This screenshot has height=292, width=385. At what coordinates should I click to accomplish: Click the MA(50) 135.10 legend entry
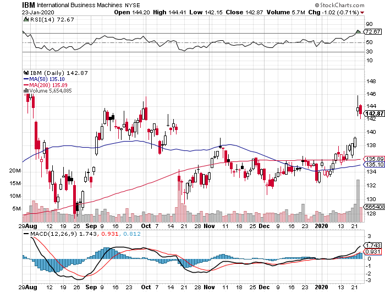(x=44, y=79)
